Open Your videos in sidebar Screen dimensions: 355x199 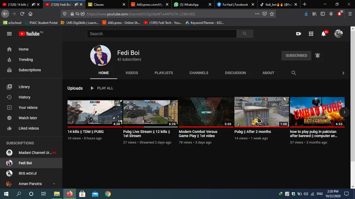click(31, 108)
